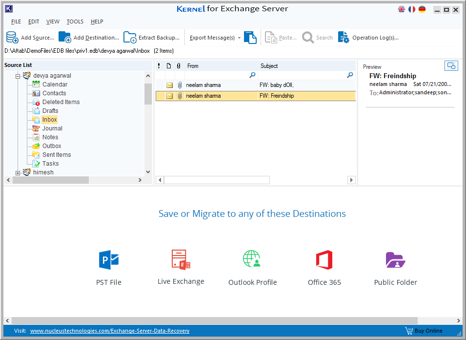Viewport: 466px width, 340px height.
Task: Click the Buy Online cart icon
Action: tap(409, 331)
